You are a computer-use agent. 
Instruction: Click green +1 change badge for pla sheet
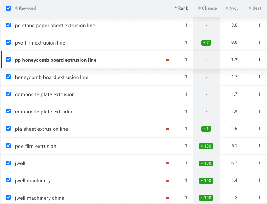tap(206, 129)
